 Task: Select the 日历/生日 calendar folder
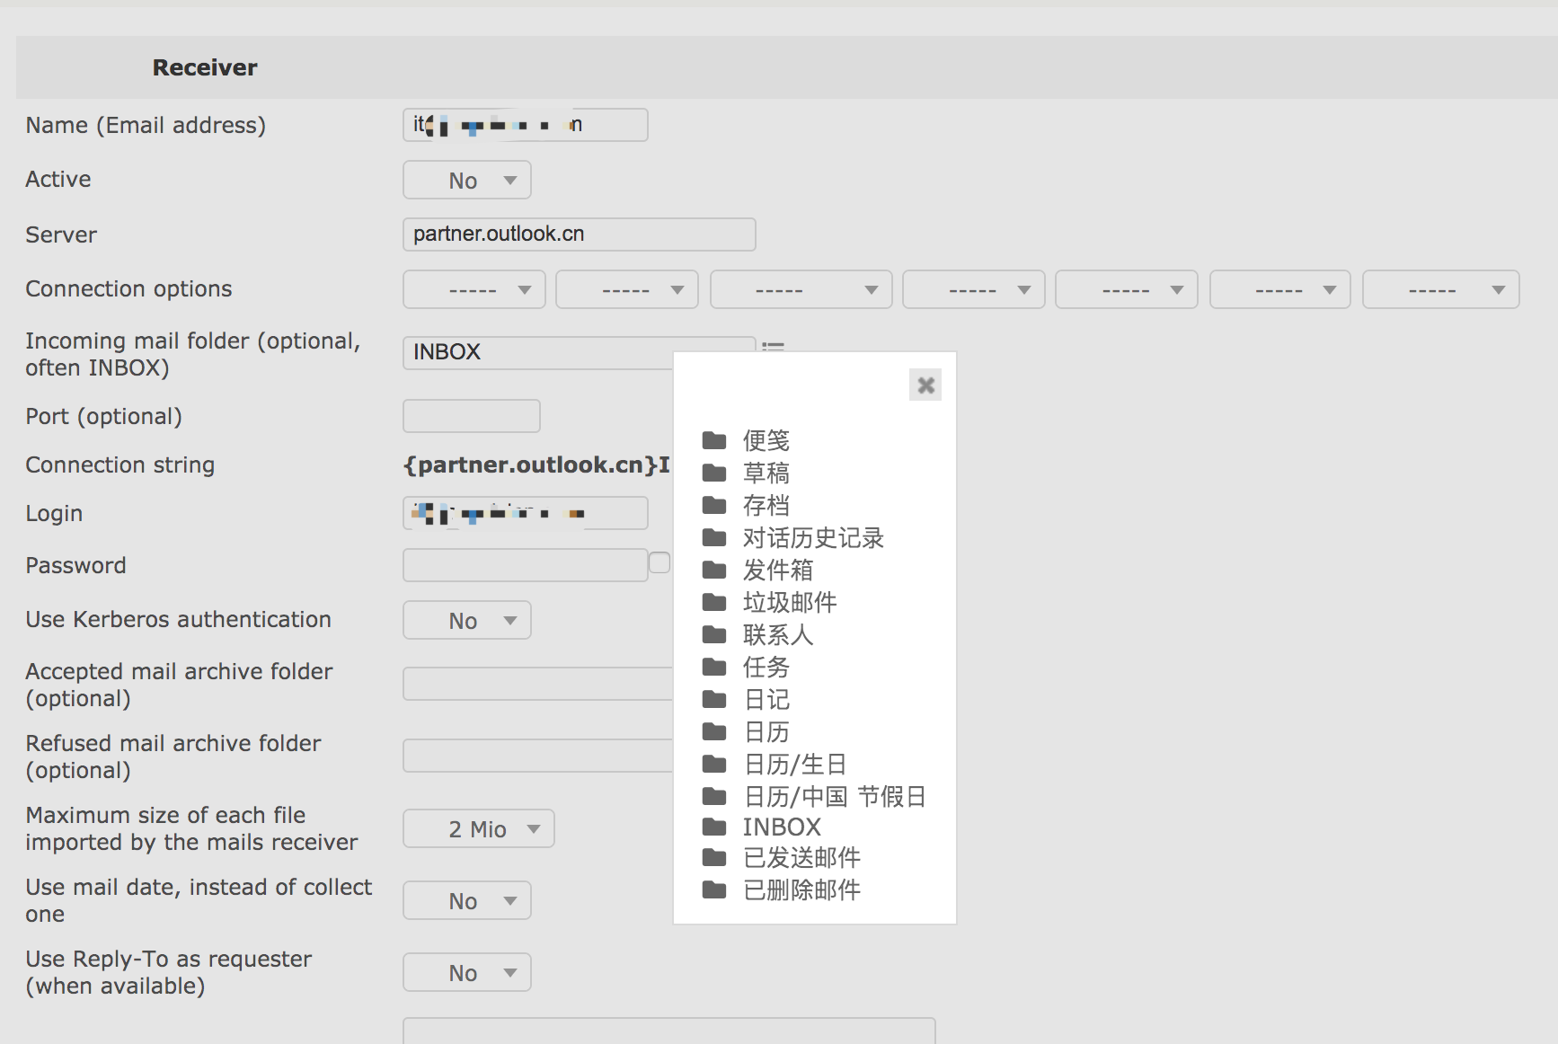point(794,764)
